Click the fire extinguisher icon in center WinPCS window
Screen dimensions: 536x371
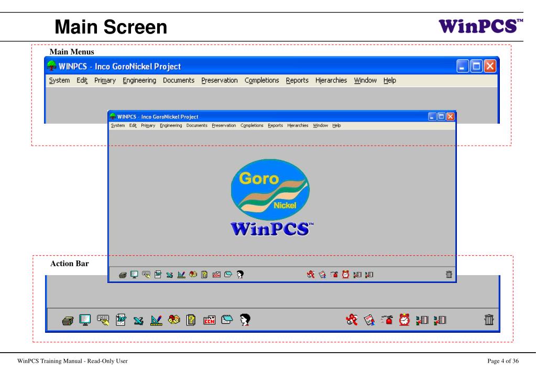point(334,274)
